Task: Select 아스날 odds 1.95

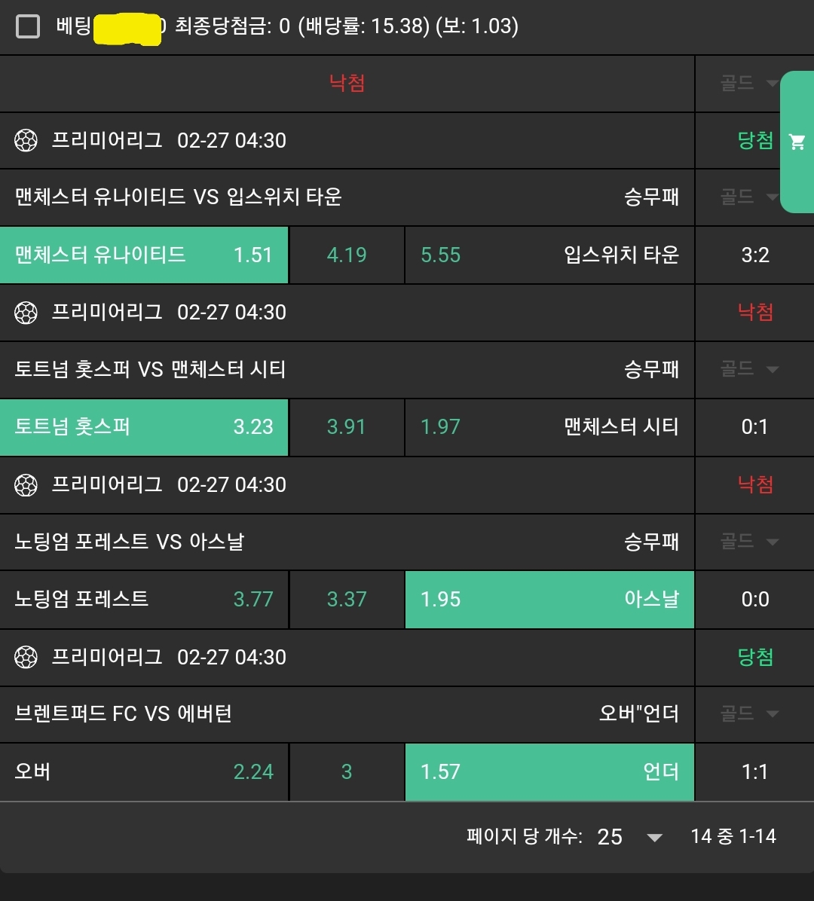Action: pyautogui.click(x=549, y=600)
